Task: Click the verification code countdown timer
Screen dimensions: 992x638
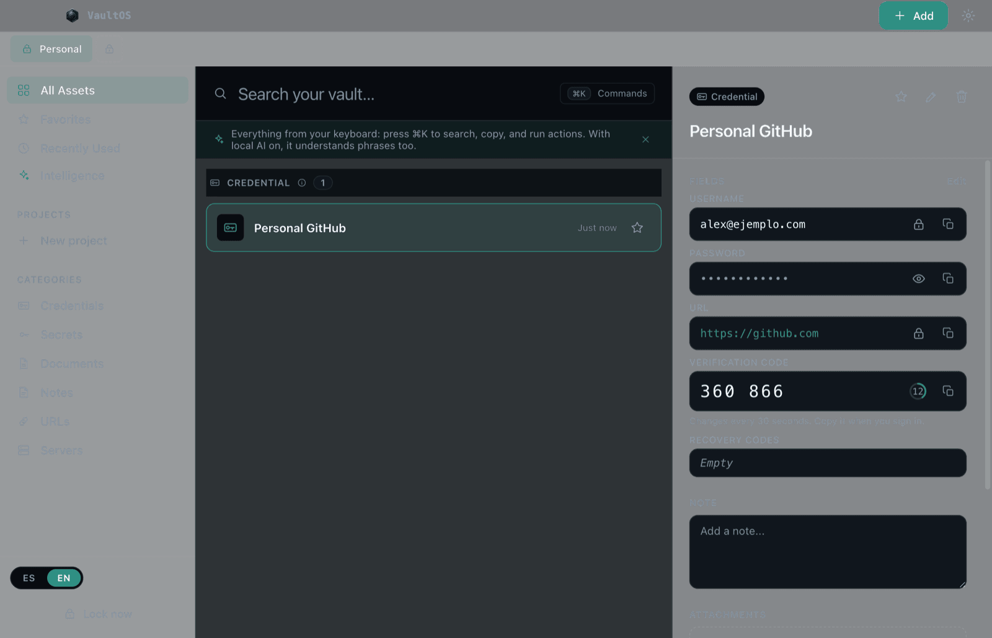Action: click(x=918, y=391)
